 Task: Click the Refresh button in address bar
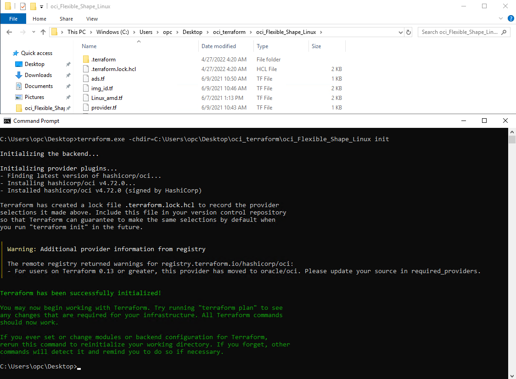(x=409, y=32)
